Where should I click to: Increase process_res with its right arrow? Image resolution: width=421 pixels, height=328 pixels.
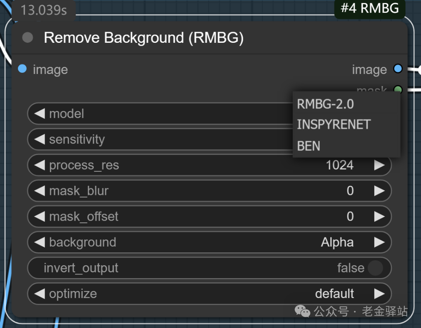coord(379,165)
